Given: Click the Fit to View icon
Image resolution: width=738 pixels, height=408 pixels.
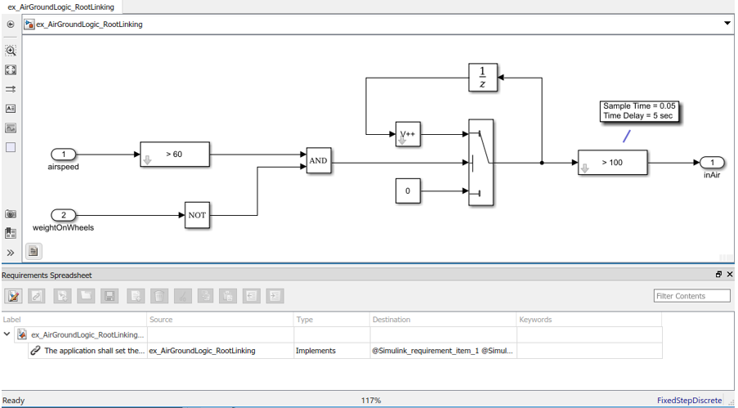Looking at the screenshot, I should (11, 70).
